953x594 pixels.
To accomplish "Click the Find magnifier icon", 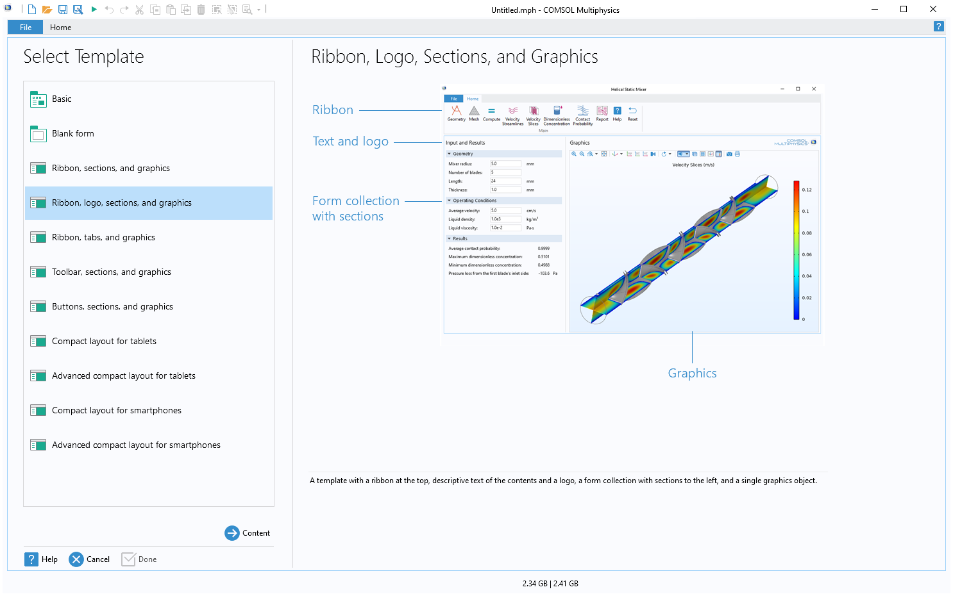I will [x=248, y=10].
